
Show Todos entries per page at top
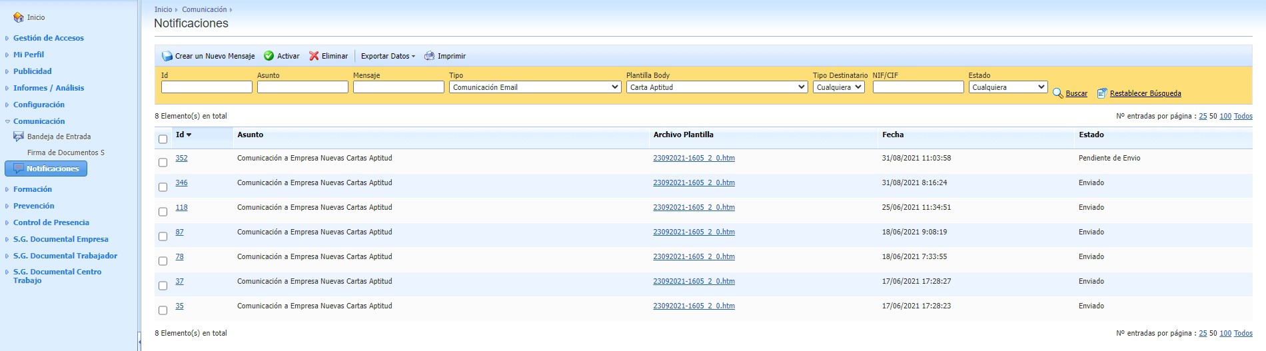[1243, 116]
